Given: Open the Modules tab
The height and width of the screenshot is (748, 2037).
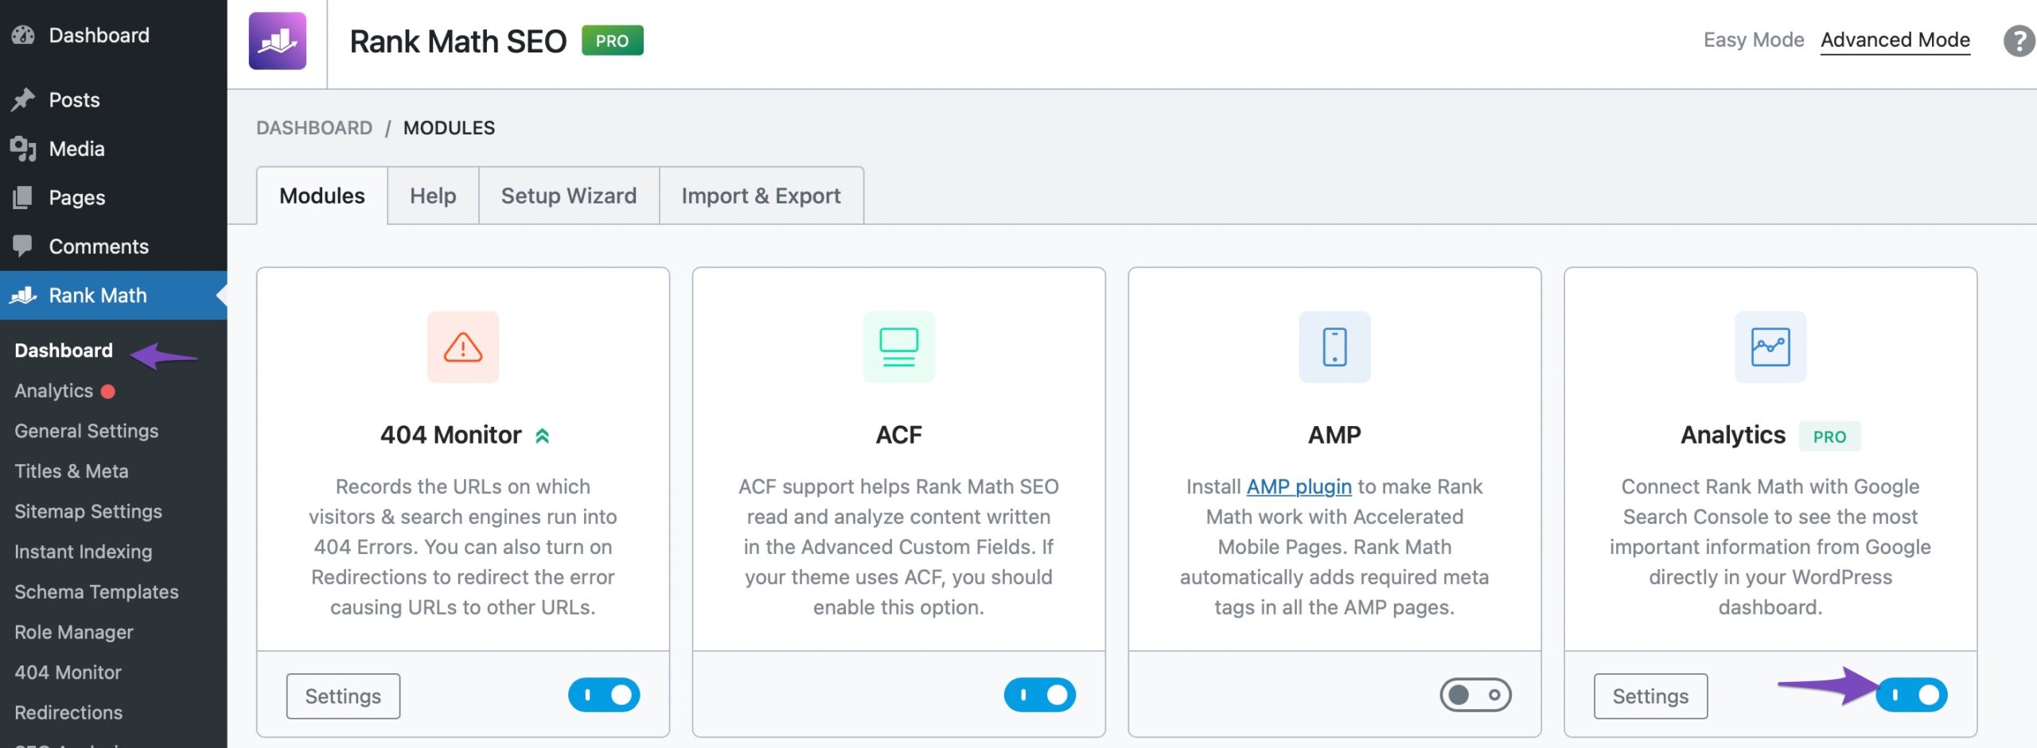Looking at the screenshot, I should [x=322, y=196].
